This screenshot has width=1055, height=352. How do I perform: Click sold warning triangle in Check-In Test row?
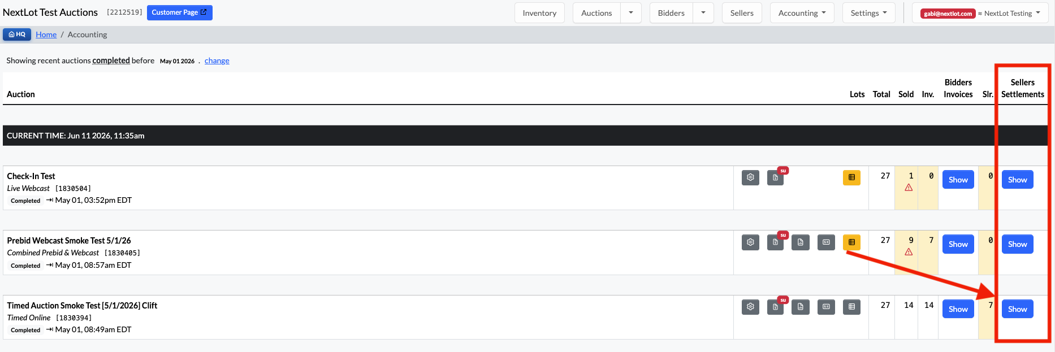(909, 188)
